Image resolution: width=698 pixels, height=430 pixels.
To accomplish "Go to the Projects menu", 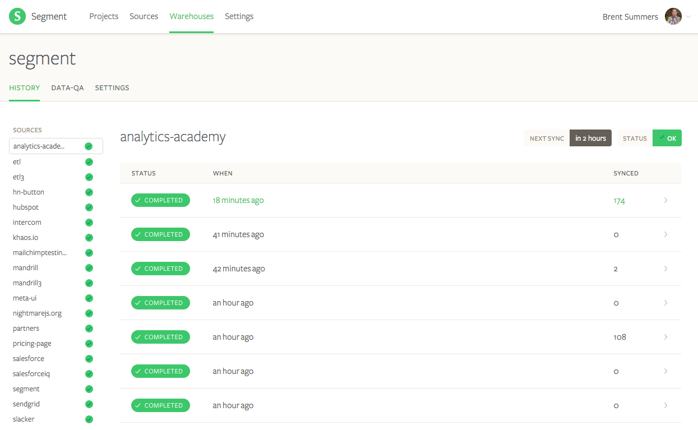I will coord(104,16).
